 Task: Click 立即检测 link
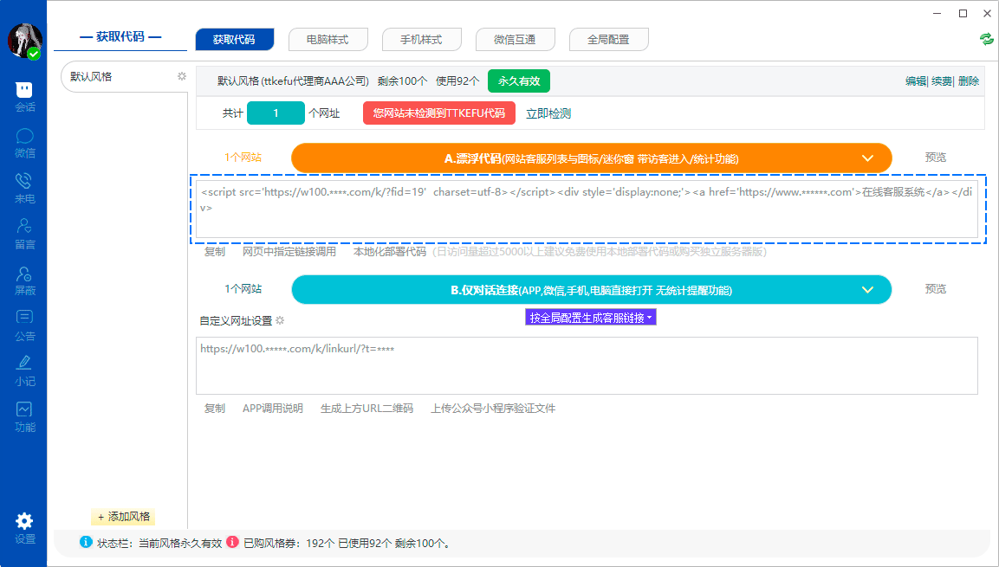[x=548, y=113]
